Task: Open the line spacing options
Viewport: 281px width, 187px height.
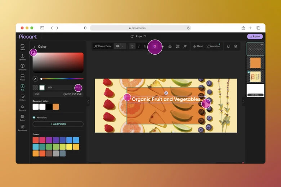Action: pyautogui.click(x=178, y=46)
